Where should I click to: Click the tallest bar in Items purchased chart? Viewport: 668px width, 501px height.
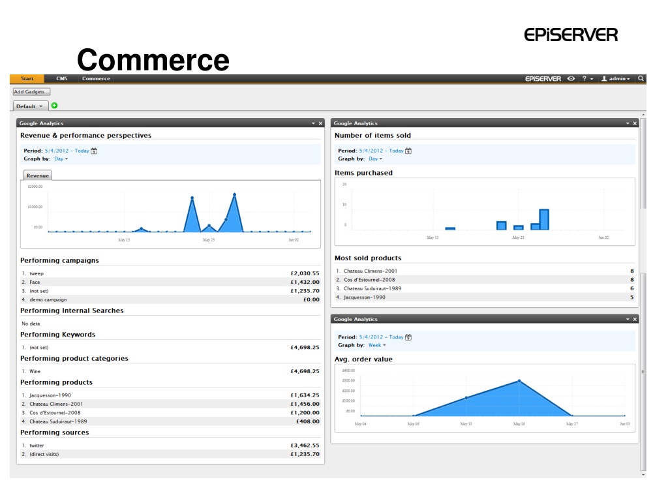click(x=544, y=219)
